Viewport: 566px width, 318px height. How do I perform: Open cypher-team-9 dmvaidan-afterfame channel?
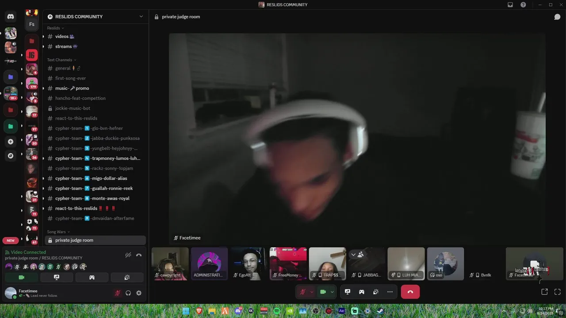point(95,218)
